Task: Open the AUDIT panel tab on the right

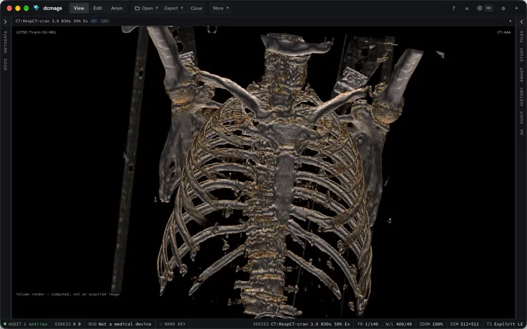Action: click(522, 117)
